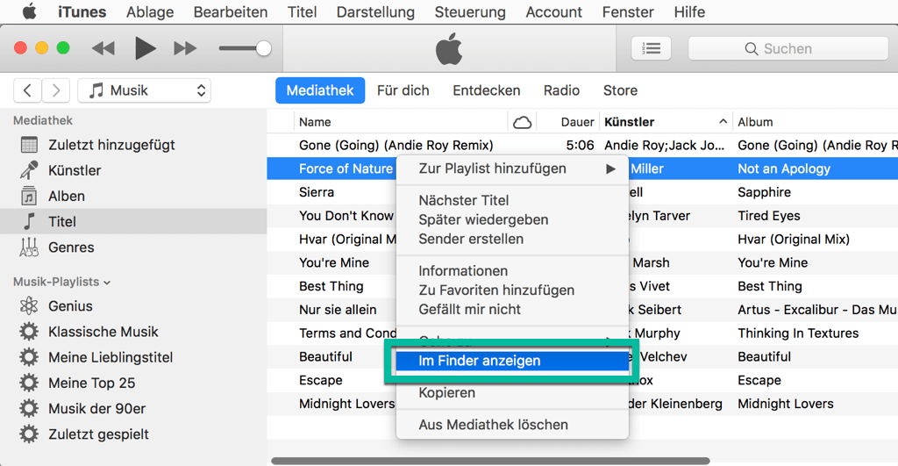898x466 pixels.
Task: Click the Suchen search field
Action: click(x=788, y=49)
